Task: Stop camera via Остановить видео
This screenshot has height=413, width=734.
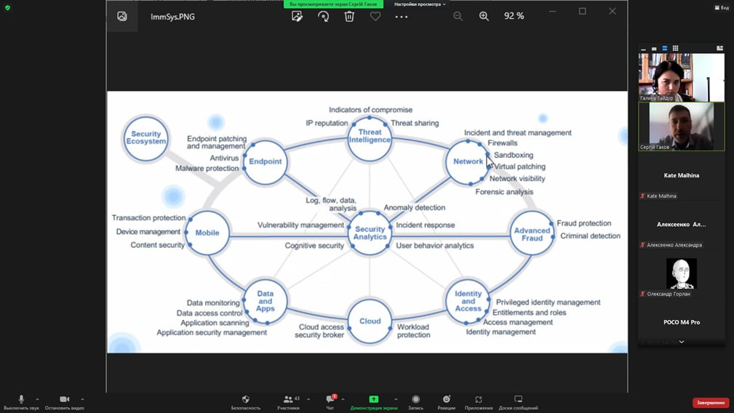Action: pos(65,402)
